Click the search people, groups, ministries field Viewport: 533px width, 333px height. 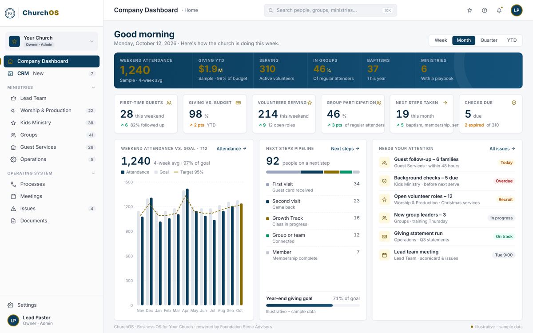(330, 10)
